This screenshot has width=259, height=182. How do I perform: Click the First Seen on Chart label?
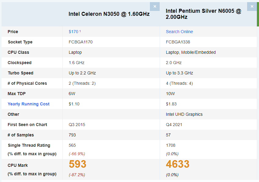pyautogui.click(x=27, y=125)
